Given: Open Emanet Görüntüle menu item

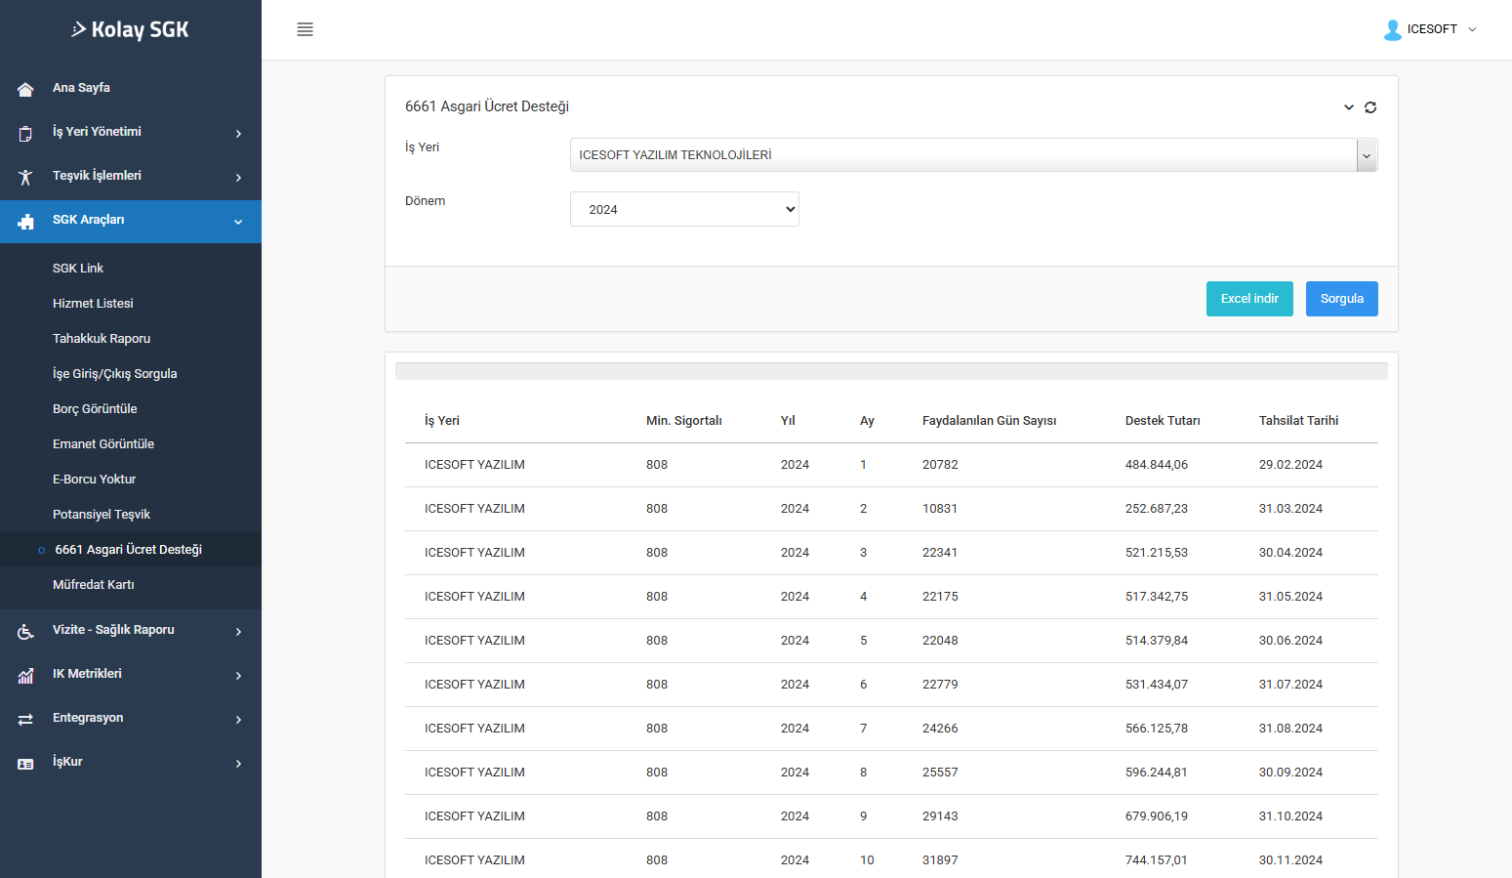Looking at the screenshot, I should tap(103, 443).
